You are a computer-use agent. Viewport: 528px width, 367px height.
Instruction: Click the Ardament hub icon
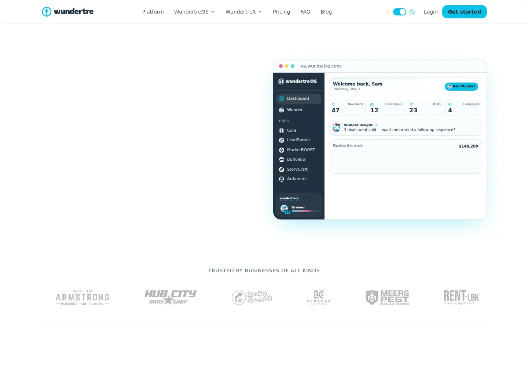[282, 179]
